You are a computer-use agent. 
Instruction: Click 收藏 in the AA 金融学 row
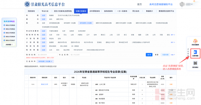click(x=171, y=94)
